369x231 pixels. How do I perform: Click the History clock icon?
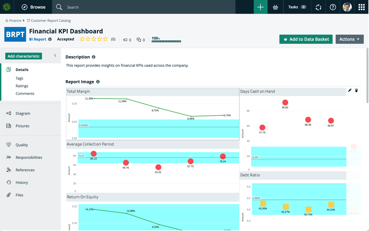click(9, 182)
